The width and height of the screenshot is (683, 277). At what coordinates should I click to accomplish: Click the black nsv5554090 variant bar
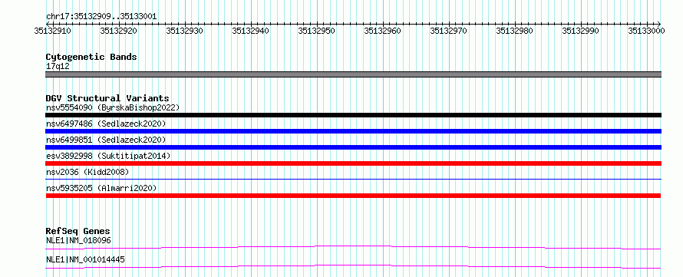353,115
